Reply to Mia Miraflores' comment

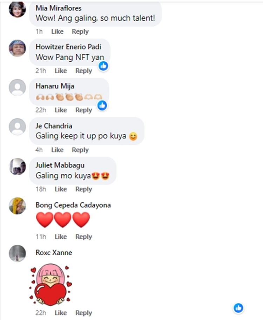click(x=80, y=32)
